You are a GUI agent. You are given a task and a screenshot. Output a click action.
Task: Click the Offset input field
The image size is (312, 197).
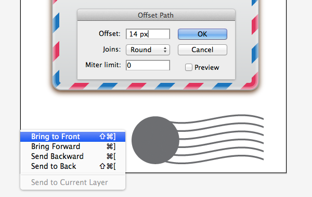[x=148, y=34]
